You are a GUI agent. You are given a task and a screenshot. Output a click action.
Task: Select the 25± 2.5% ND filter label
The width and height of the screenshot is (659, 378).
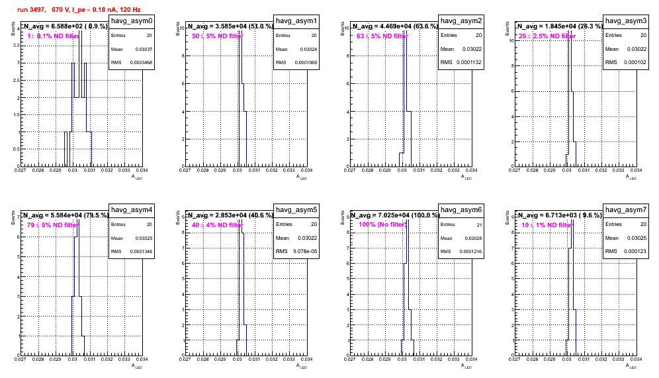(547, 36)
